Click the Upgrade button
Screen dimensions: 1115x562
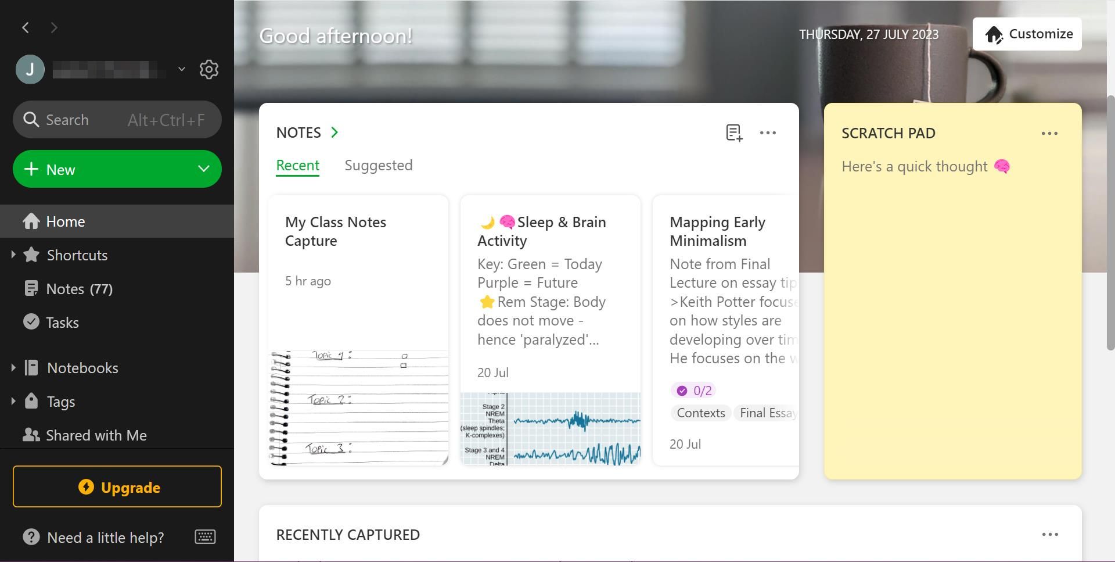(x=117, y=487)
